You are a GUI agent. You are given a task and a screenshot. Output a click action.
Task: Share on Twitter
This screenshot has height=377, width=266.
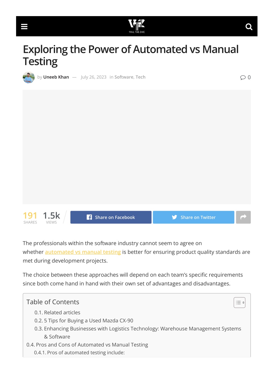click(x=194, y=217)
